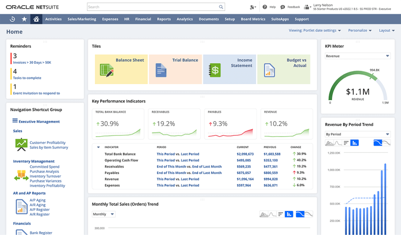
Task: Open the Financial menu
Action: 143,19
